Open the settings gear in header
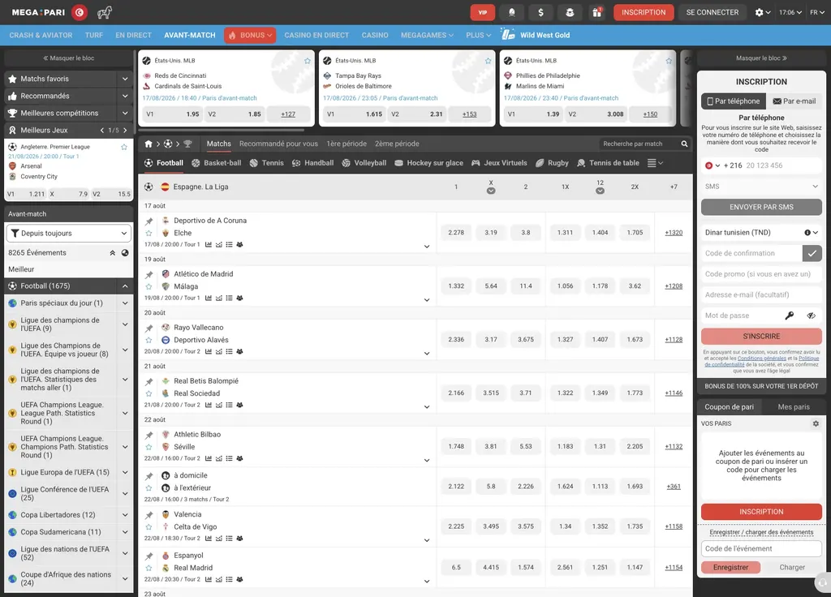Viewport: 831px width, 597px height. pos(762,12)
